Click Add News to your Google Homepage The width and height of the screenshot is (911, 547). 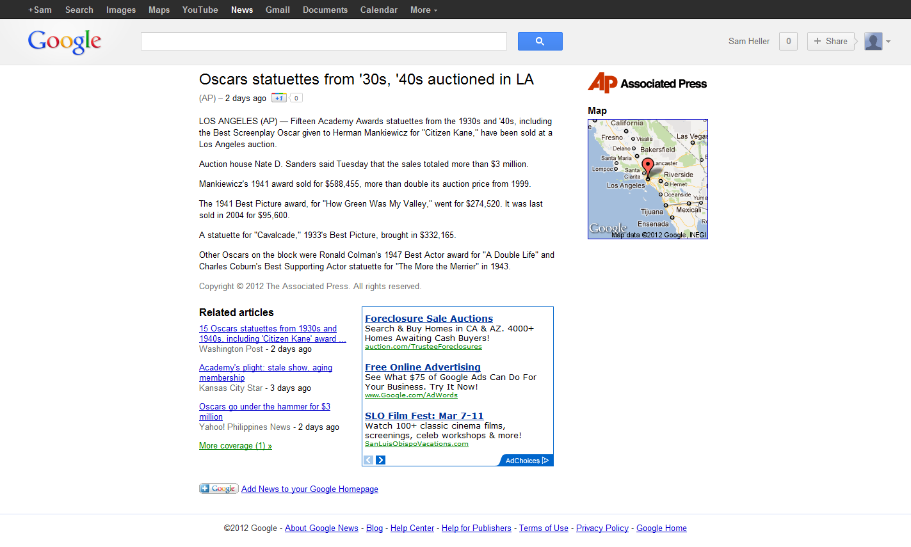pyautogui.click(x=310, y=489)
